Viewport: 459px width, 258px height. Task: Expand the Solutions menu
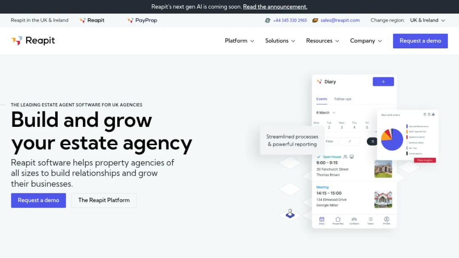(280, 41)
